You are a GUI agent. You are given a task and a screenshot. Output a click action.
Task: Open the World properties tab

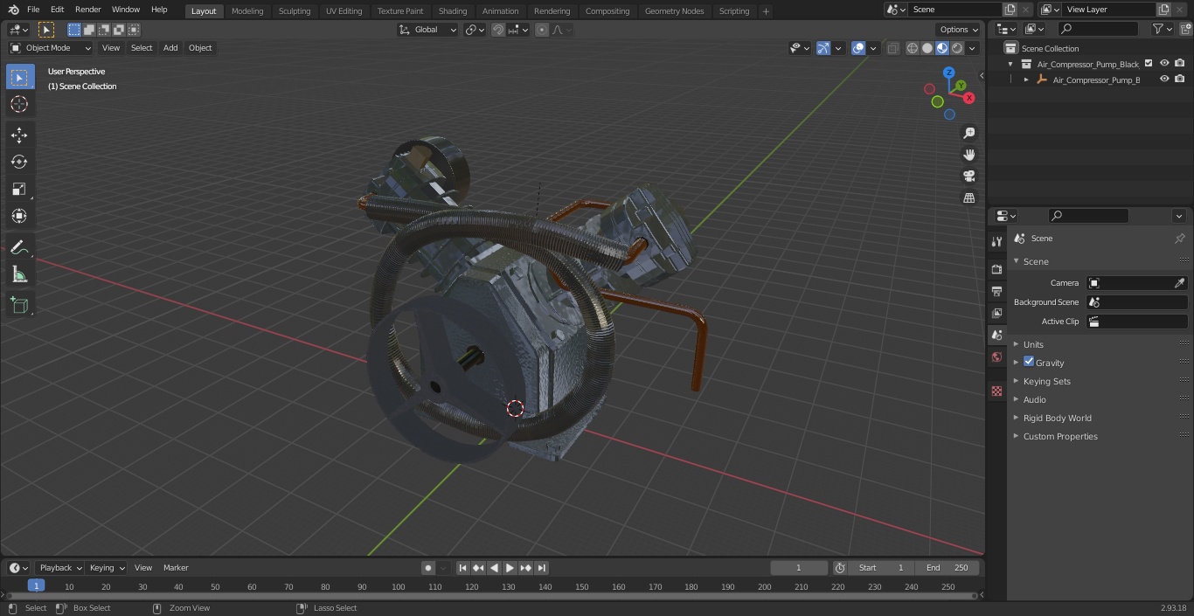(x=996, y=356)
